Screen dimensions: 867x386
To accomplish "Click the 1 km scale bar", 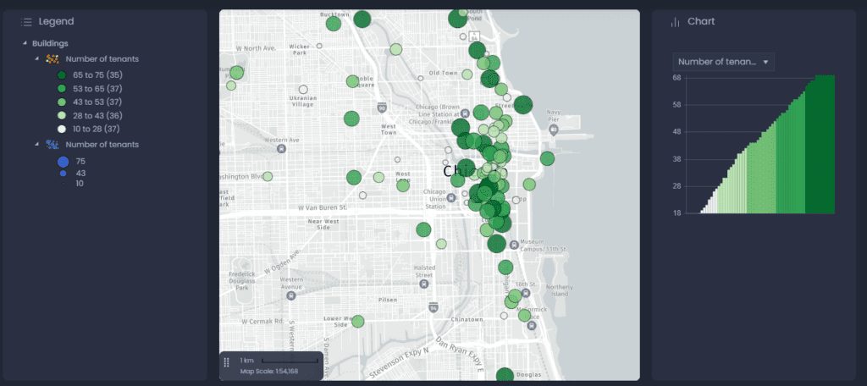I will coord(290,361).
